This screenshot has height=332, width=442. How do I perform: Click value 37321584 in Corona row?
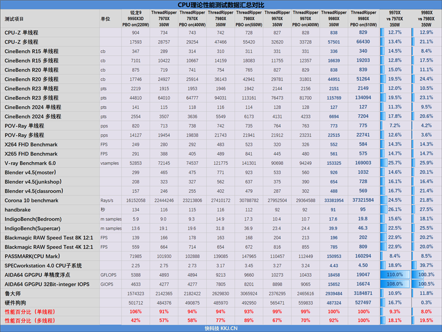tap(363, 200)
